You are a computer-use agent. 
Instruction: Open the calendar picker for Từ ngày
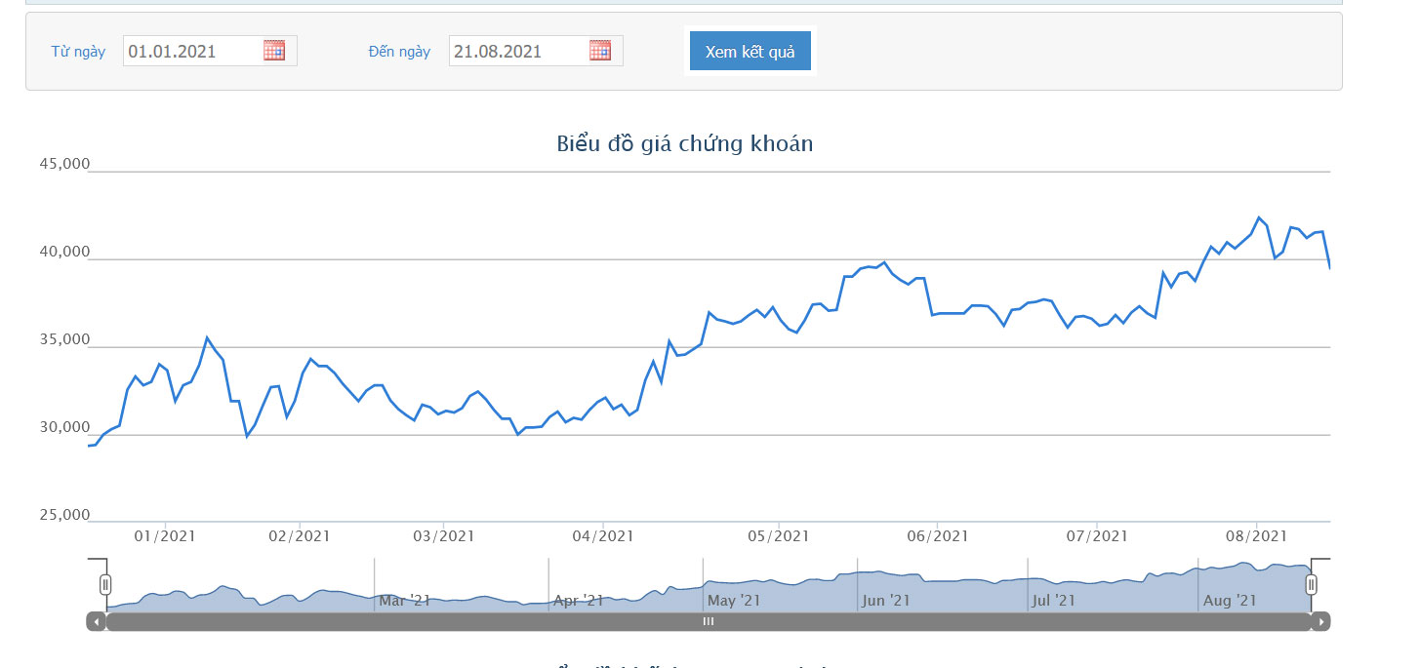[x=274, y=51]
